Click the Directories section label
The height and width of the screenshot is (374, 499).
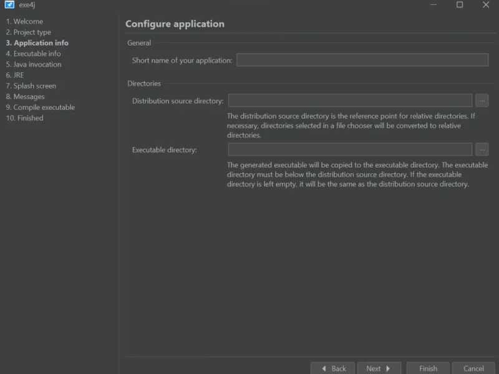coord(144,84)
